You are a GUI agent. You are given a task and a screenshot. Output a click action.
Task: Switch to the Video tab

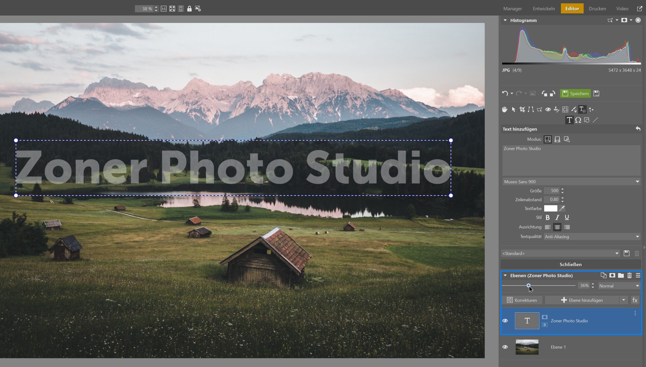coord(622,9)
